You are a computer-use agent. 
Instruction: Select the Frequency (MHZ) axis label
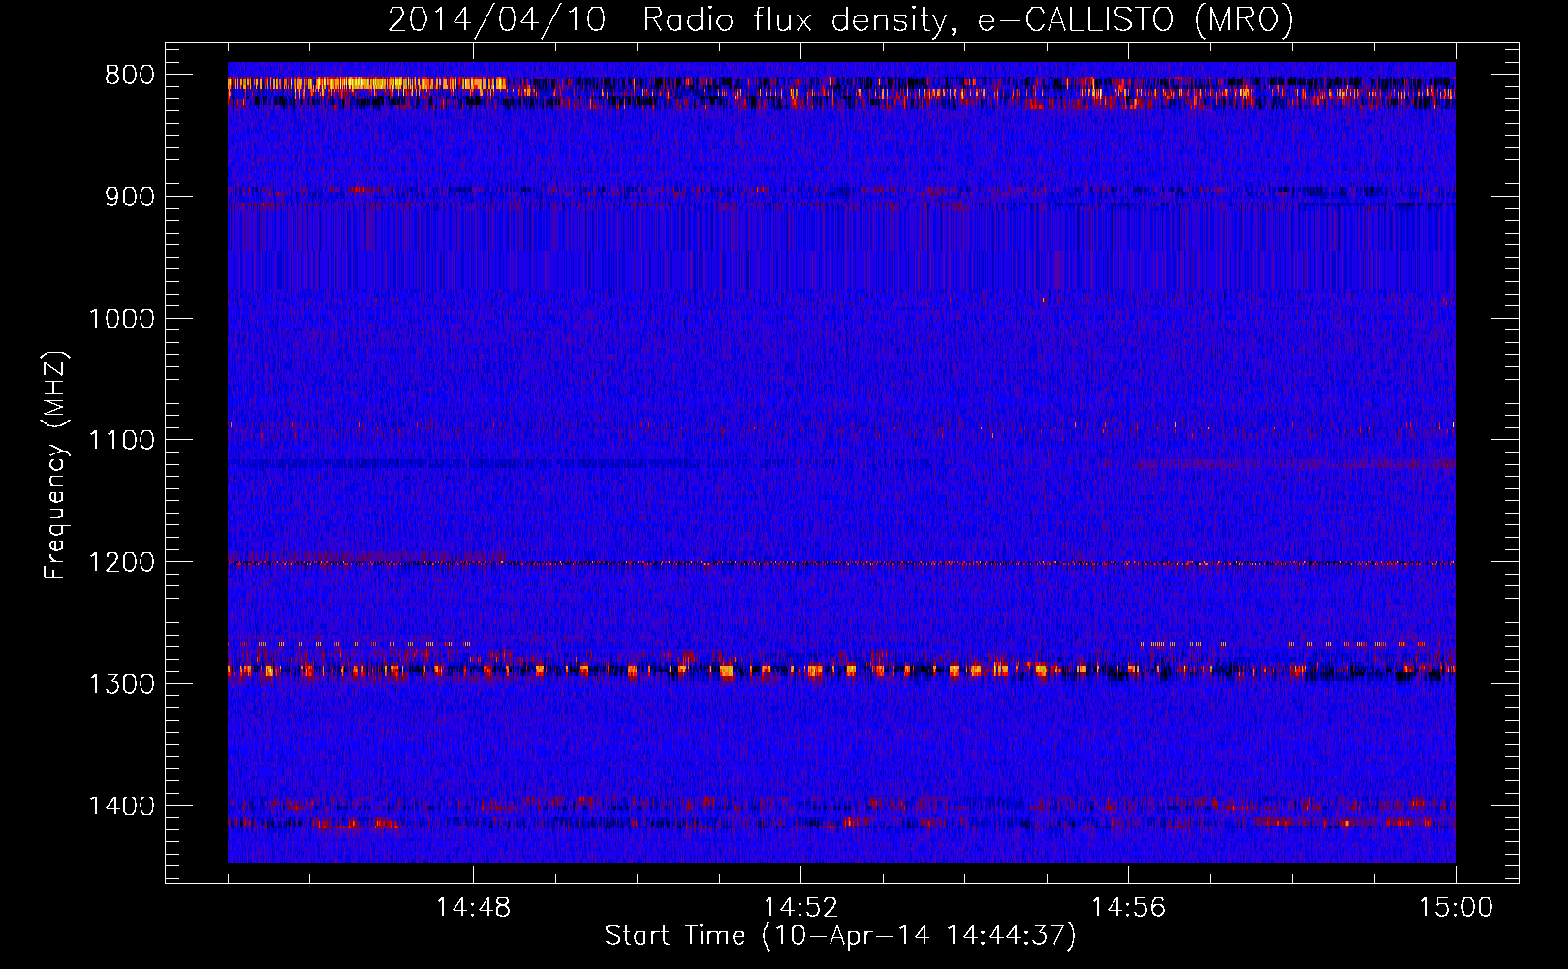[x=56, y=465]
